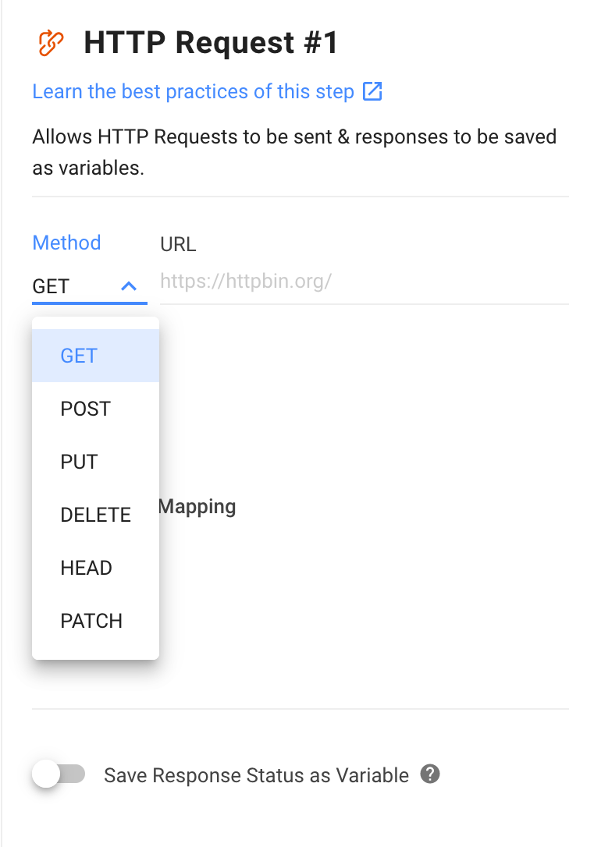This screenshot has height=847, width=594.
Task: Click the partially hidden Mapping heading
Action: (x=197, y=507)
